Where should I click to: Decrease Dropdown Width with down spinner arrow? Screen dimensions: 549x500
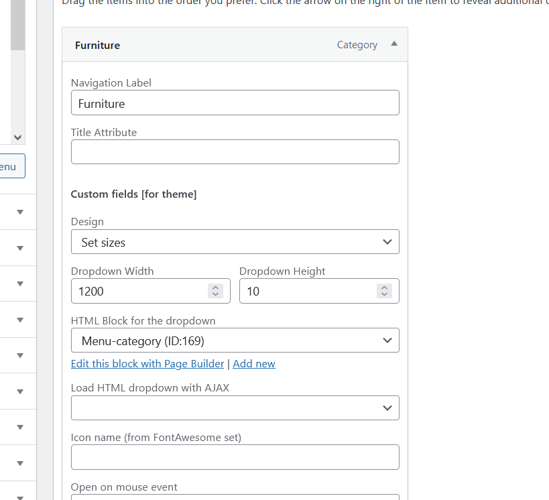click(215, 295)
